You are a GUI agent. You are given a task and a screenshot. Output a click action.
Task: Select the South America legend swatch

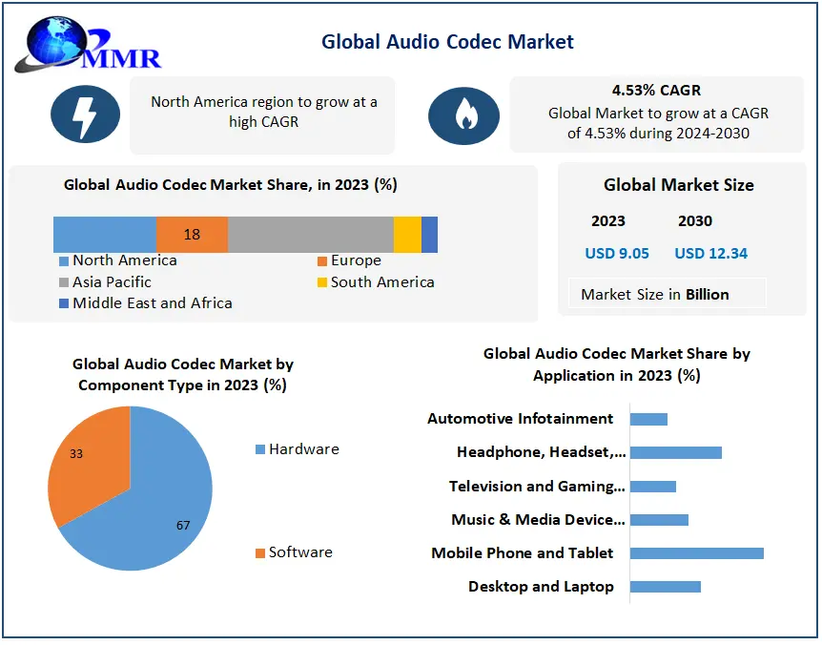(322, 282)
